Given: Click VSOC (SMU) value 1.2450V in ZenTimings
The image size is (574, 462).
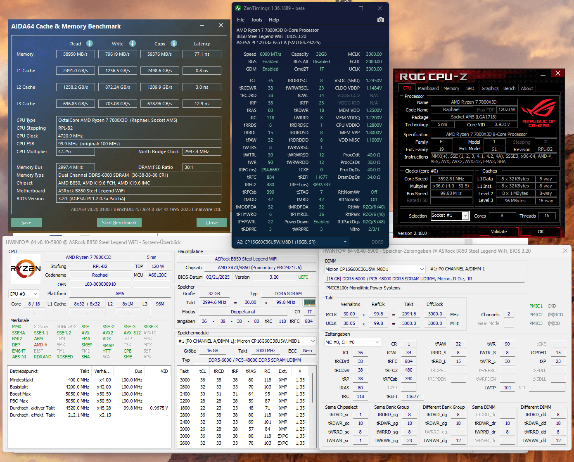Looking at the screenshot, I should [x=374, y=81].
